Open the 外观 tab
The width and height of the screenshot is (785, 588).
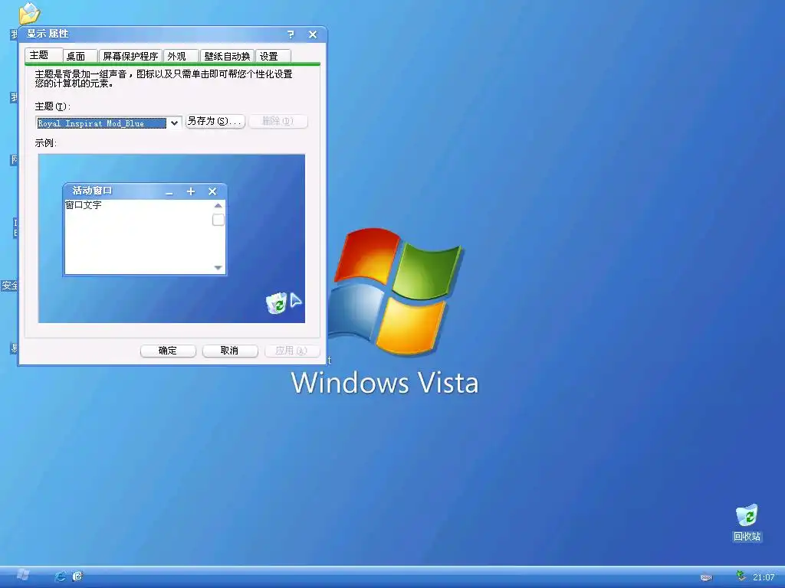[x=180, y=56]
